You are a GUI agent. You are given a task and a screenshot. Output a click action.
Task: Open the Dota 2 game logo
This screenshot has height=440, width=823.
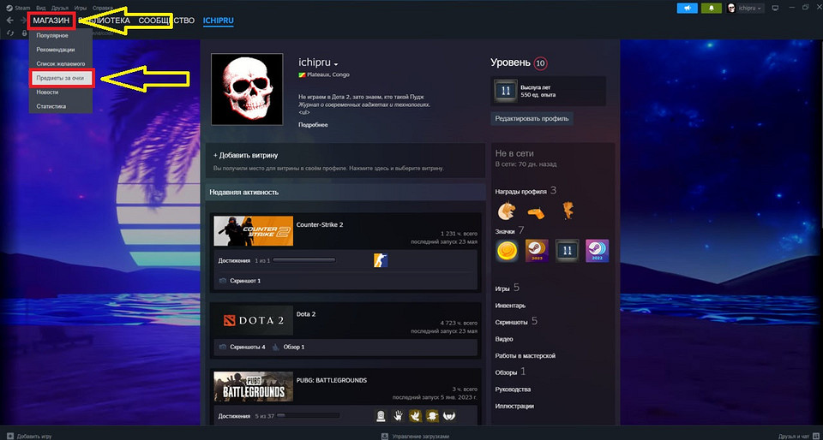pos(253,320)
